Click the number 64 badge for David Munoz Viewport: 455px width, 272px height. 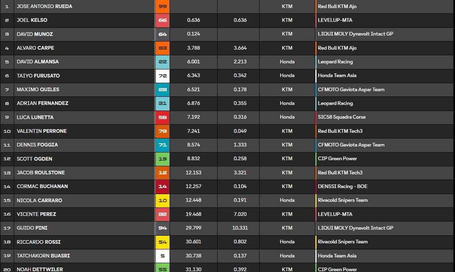pyautogui.click(x=163, y=34)
